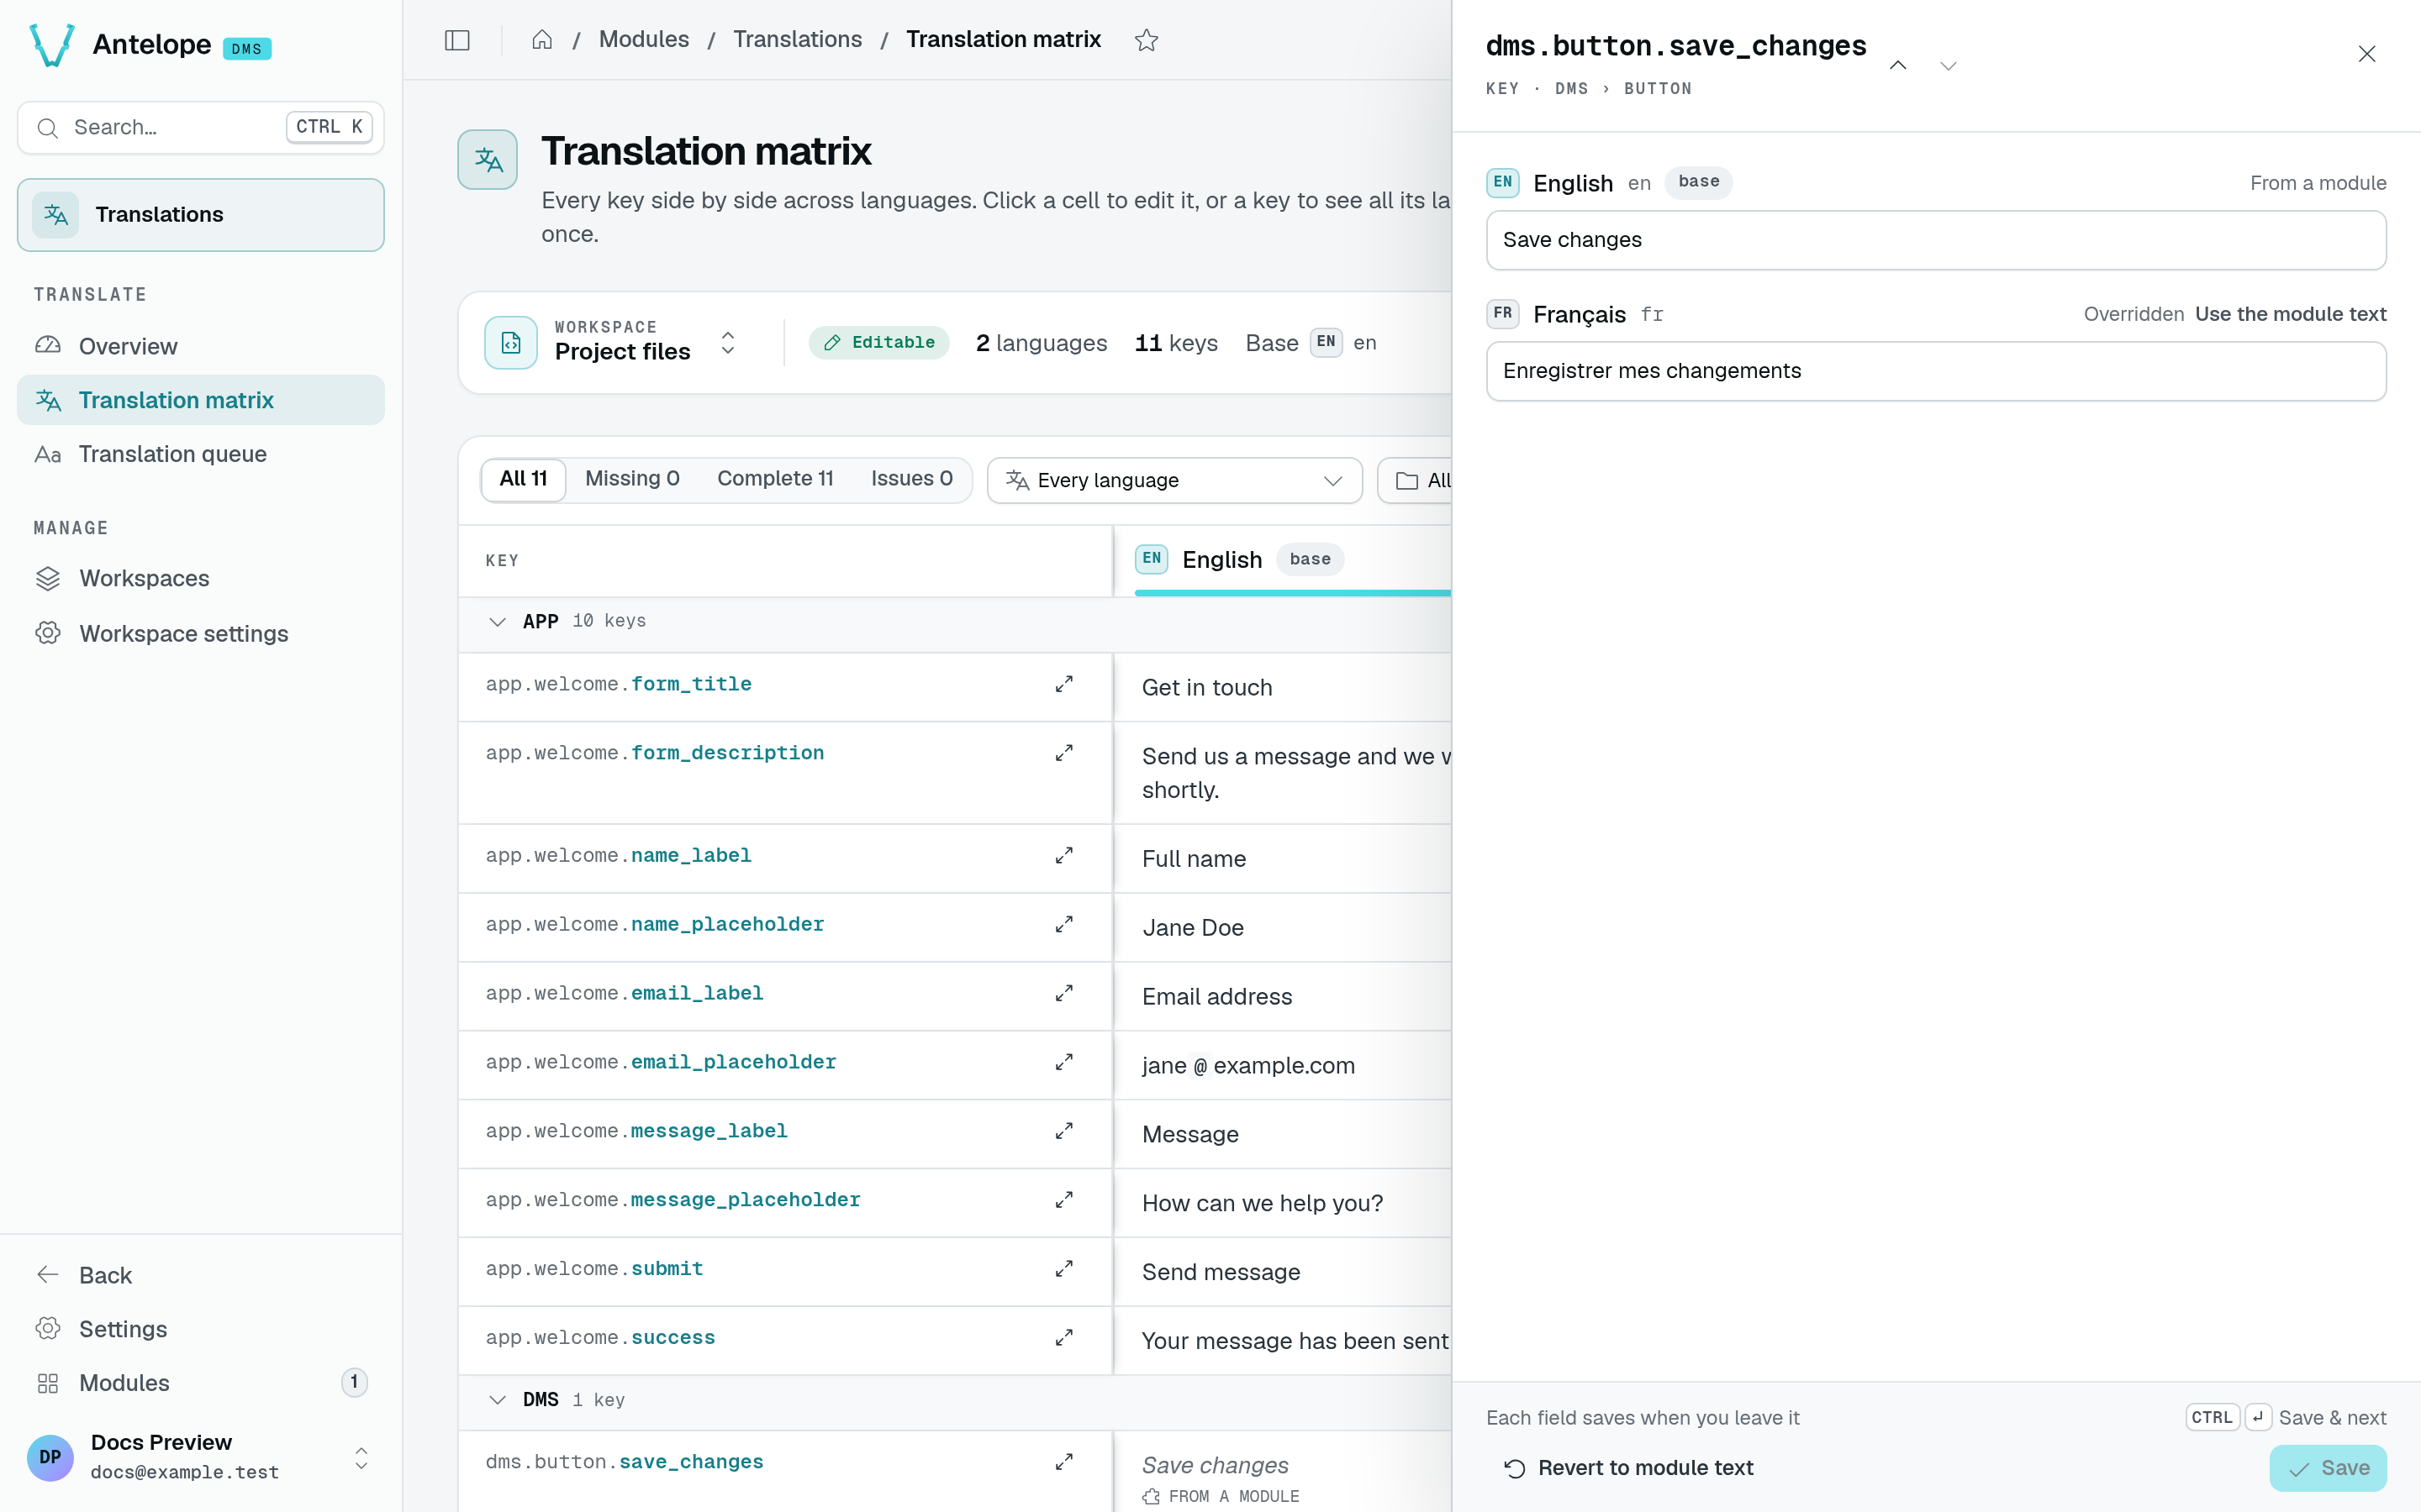Go to next key using down chevron
Image resolution: width=2421 pixels, height=1512 pixels.
point(1948,65)
